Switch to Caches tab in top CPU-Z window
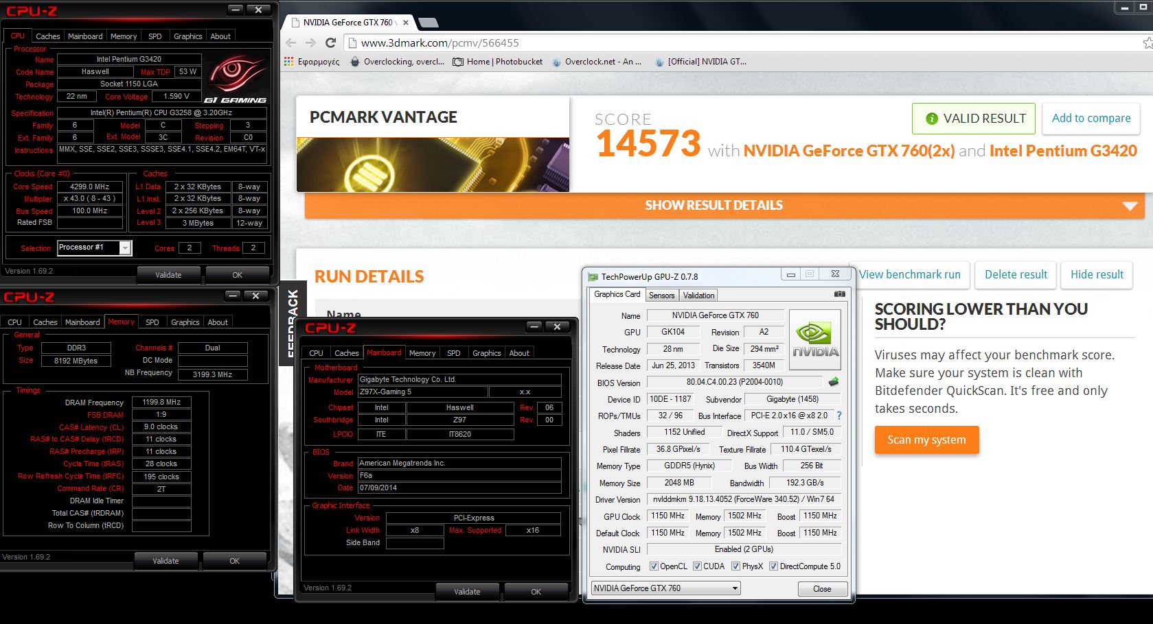 (x=48, y=36)
